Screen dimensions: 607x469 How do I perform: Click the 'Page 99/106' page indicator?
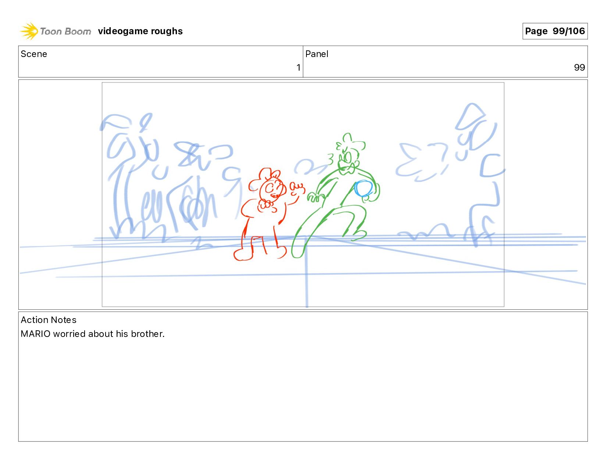pyautogui.click(x=555, y=31)
